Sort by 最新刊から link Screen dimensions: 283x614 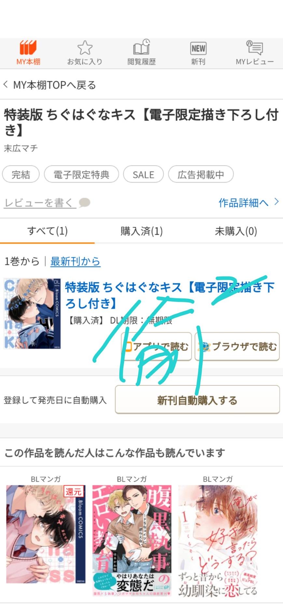click(75, 261)
